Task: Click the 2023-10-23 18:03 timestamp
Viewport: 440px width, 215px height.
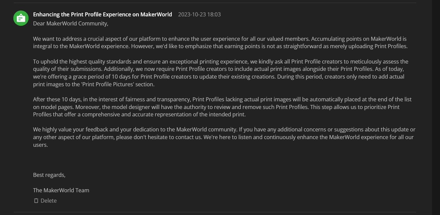Action: click(x=199, y=14)
